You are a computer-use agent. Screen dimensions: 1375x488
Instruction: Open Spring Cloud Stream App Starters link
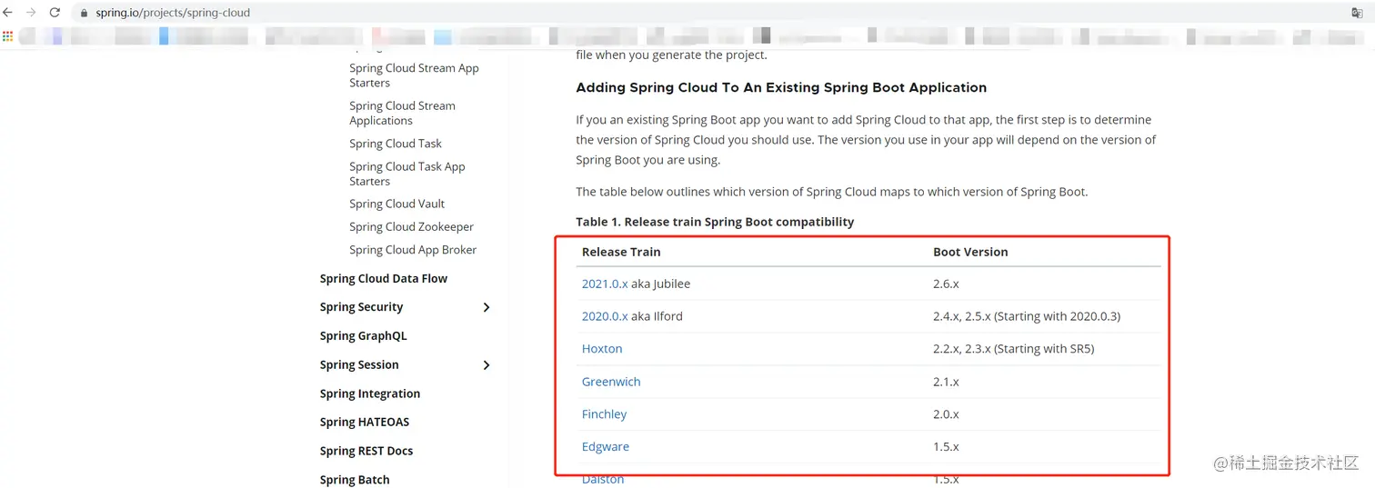(414, 75)
